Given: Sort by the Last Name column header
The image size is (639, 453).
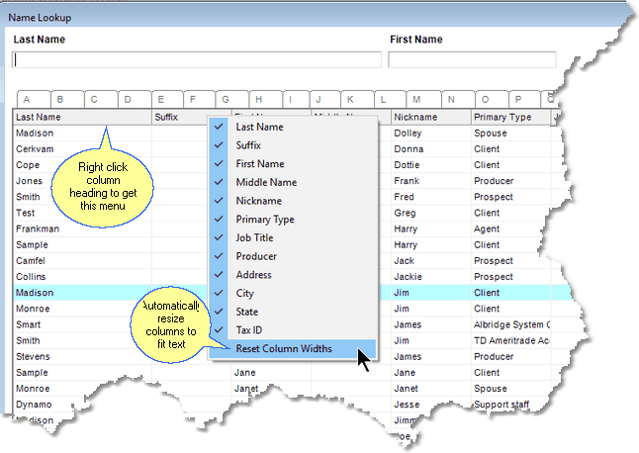Looking at the screenshot, I should click(82, 117).
